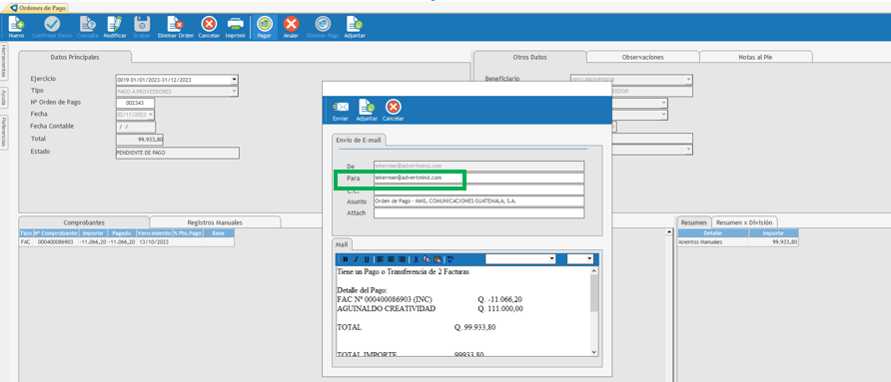Switch to the Observaciones tab
The image size is (891, 382).
[x=642, y=57]
